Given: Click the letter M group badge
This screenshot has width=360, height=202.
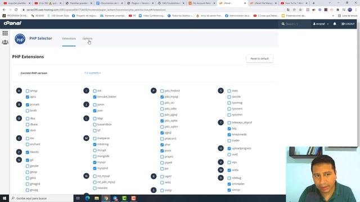Looking at the screenshot, I should [x=86, y=139].
